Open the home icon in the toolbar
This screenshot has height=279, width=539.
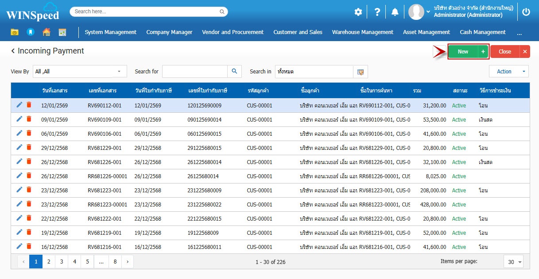point(46,32)
